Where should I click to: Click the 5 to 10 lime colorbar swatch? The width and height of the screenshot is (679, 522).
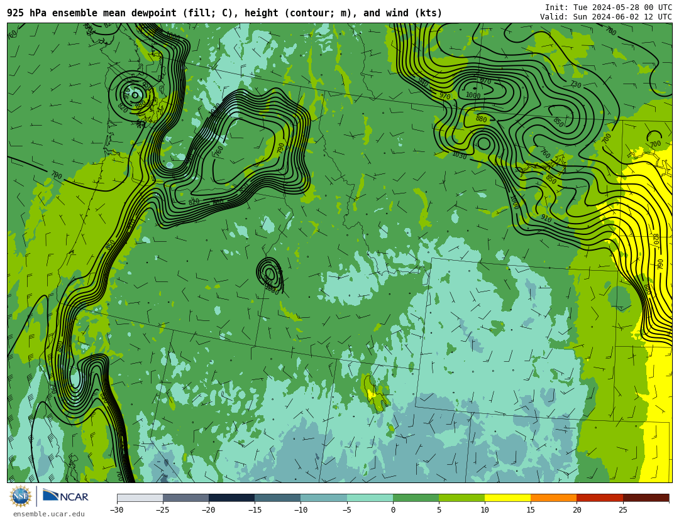tap(461, 498)
